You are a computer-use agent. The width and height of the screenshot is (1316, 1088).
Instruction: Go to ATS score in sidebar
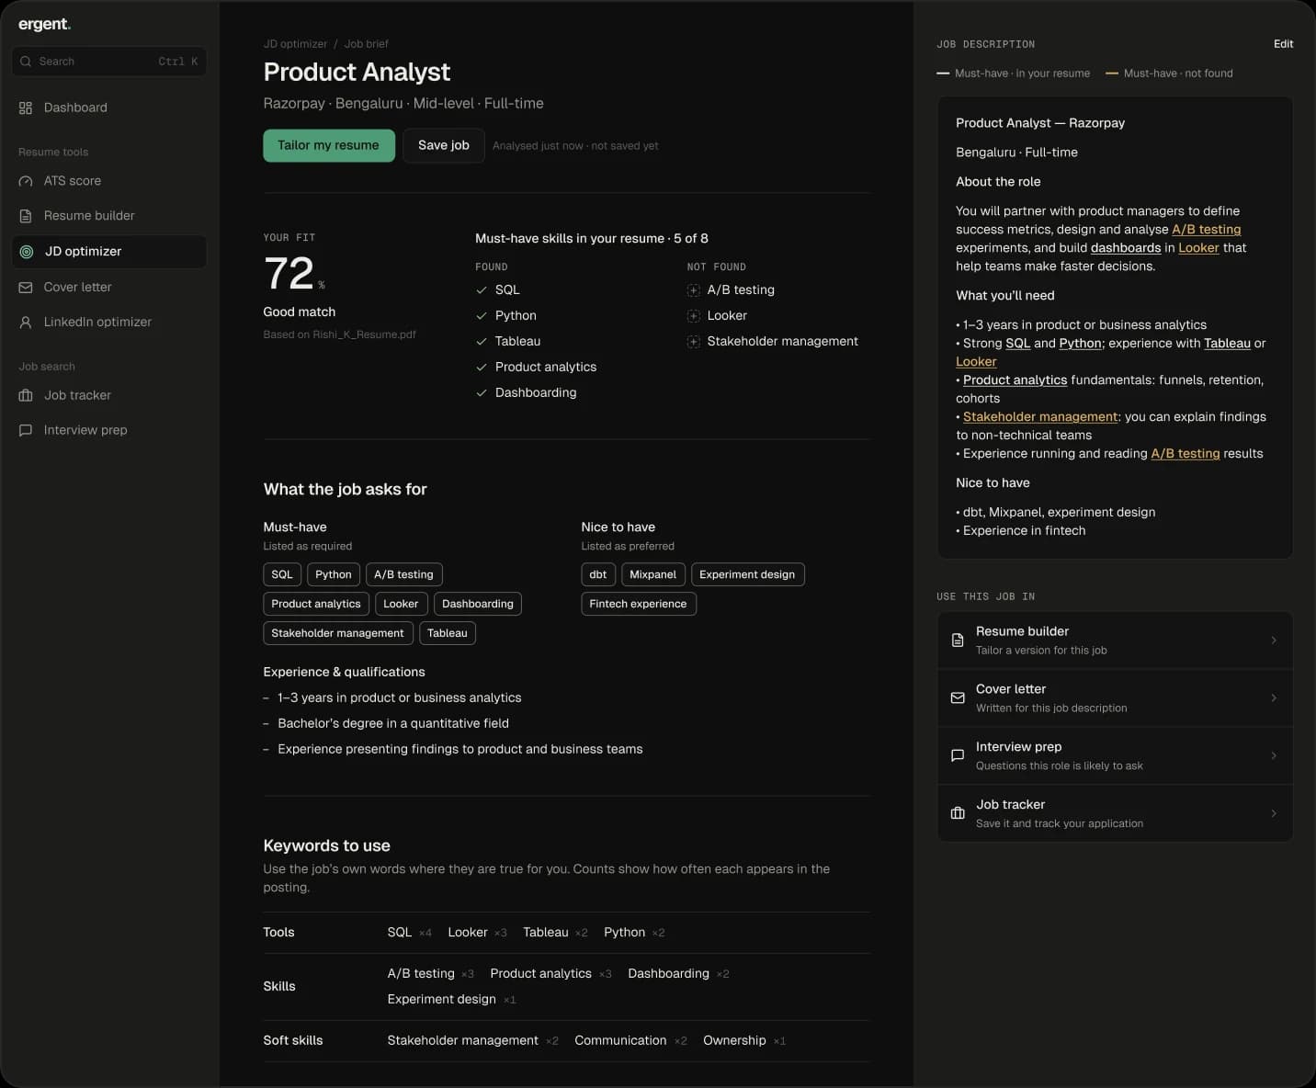pyautogui.click(x=109, y=181)
